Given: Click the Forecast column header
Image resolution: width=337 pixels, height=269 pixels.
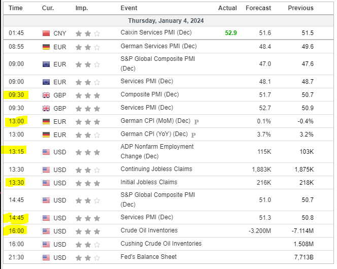Looking at the screenshot, I should tap(258, 8).
